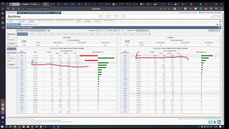Screen dimensions: 229x129
Task: Open a new browser tab with plus
Action: click(191, 4)
